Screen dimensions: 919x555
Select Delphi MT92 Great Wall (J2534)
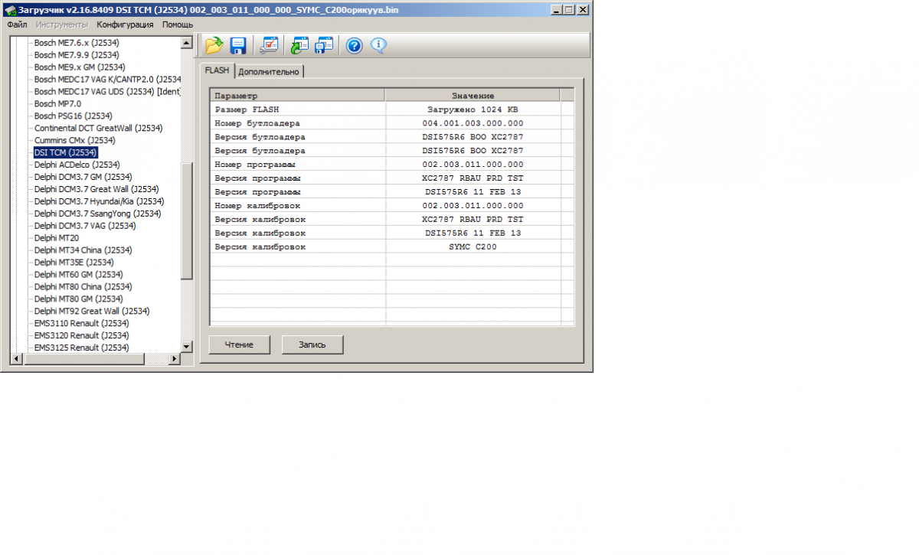coord(92,311)
